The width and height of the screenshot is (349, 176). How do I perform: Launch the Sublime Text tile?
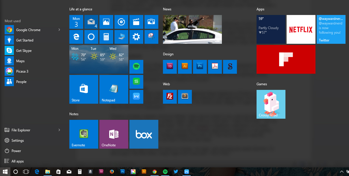click(x=185, y=97)
